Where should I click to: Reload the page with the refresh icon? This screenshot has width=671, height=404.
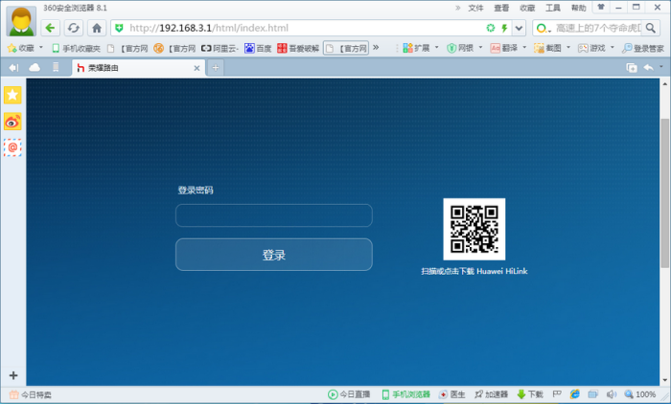tap(74, 28)
